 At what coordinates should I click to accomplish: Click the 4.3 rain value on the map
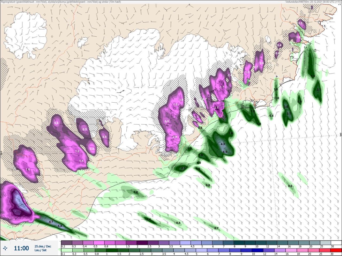(223, 144)
